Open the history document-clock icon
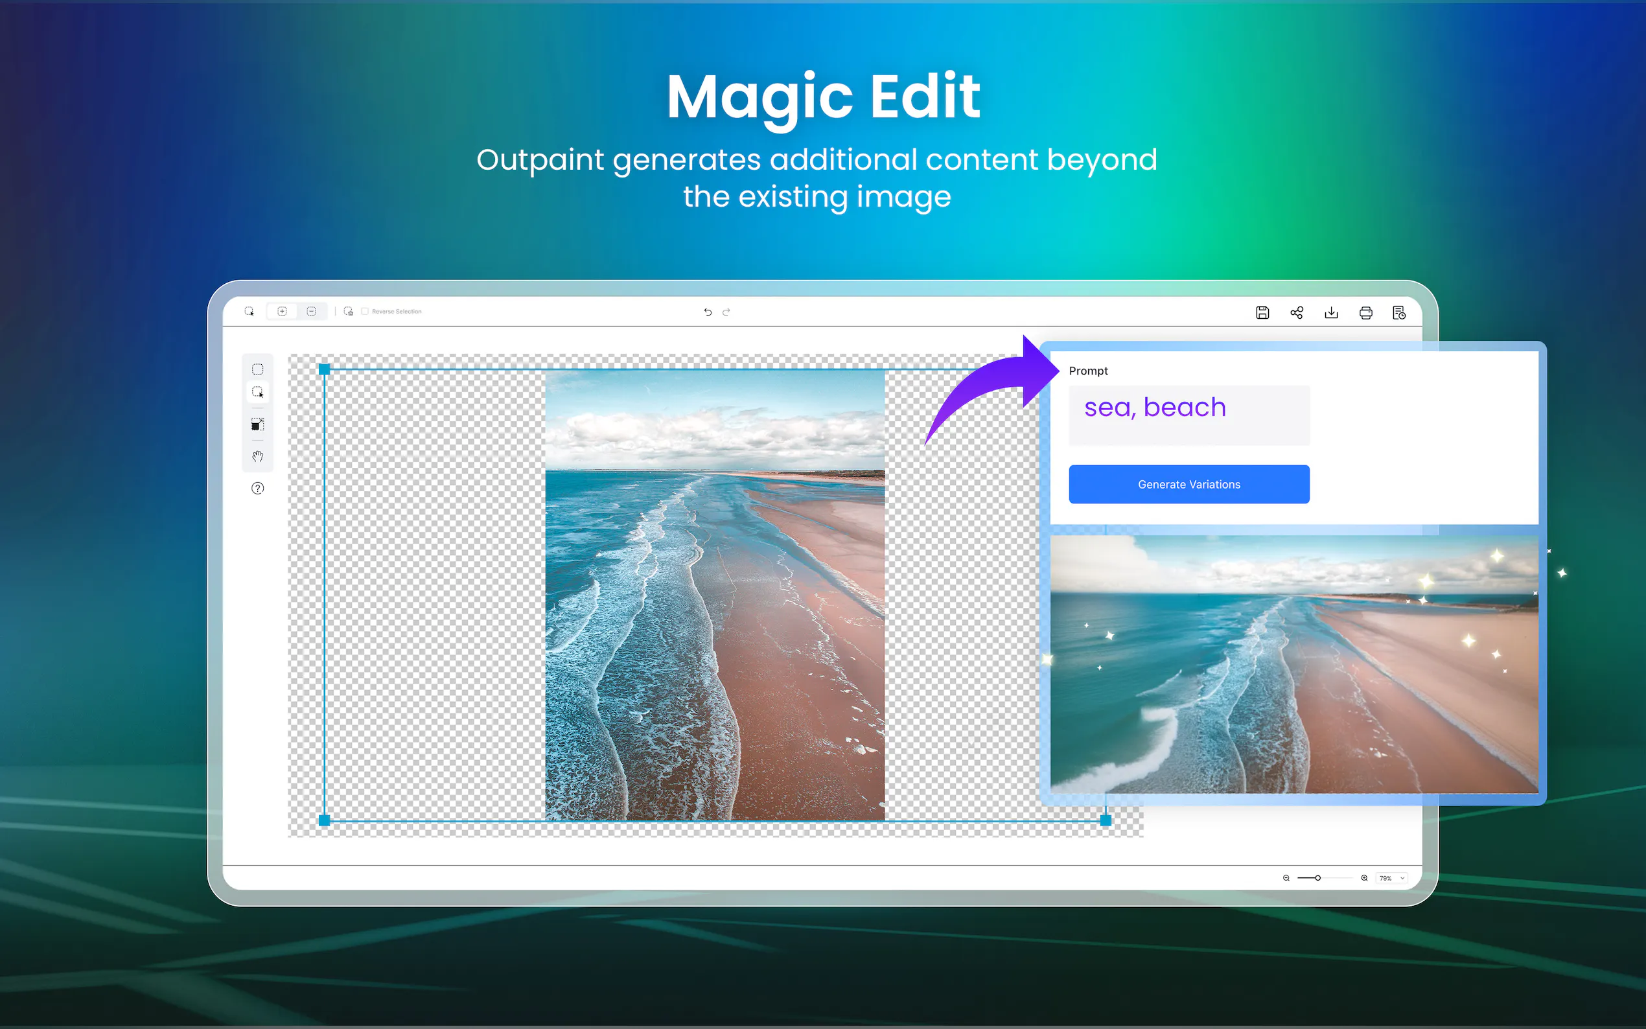The height and width of the screenshot is (1029, 1646). coord(1398,312)
